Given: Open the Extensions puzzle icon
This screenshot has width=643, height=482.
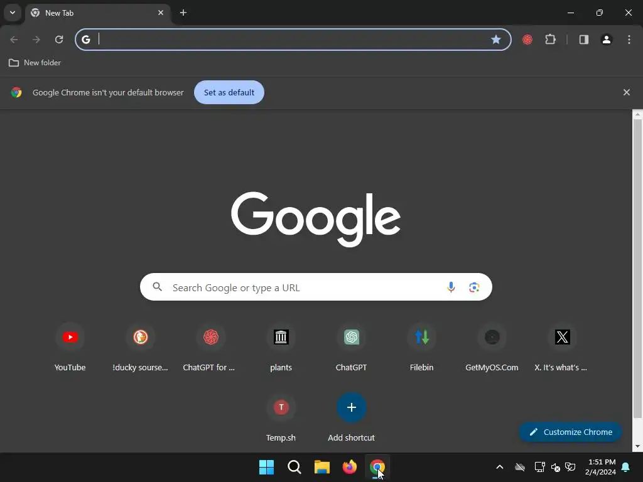Looking at the screenshot, I should click(x=550, y=40).
